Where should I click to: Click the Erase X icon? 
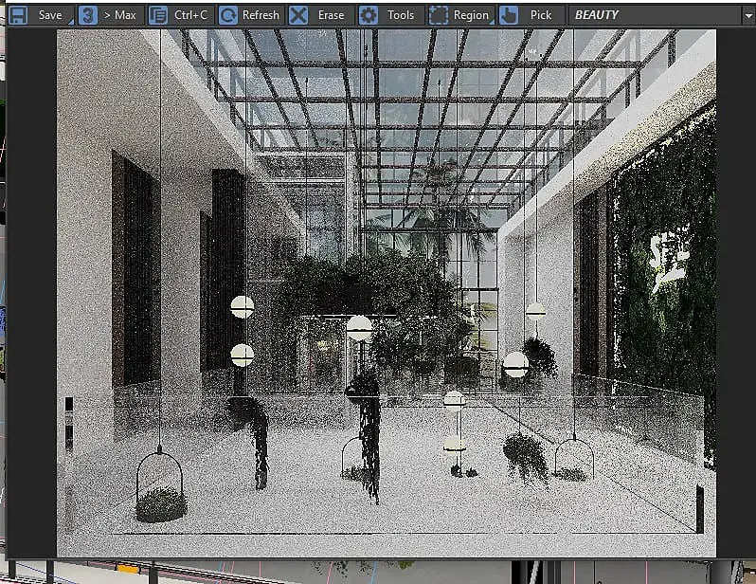coord(298,15)
